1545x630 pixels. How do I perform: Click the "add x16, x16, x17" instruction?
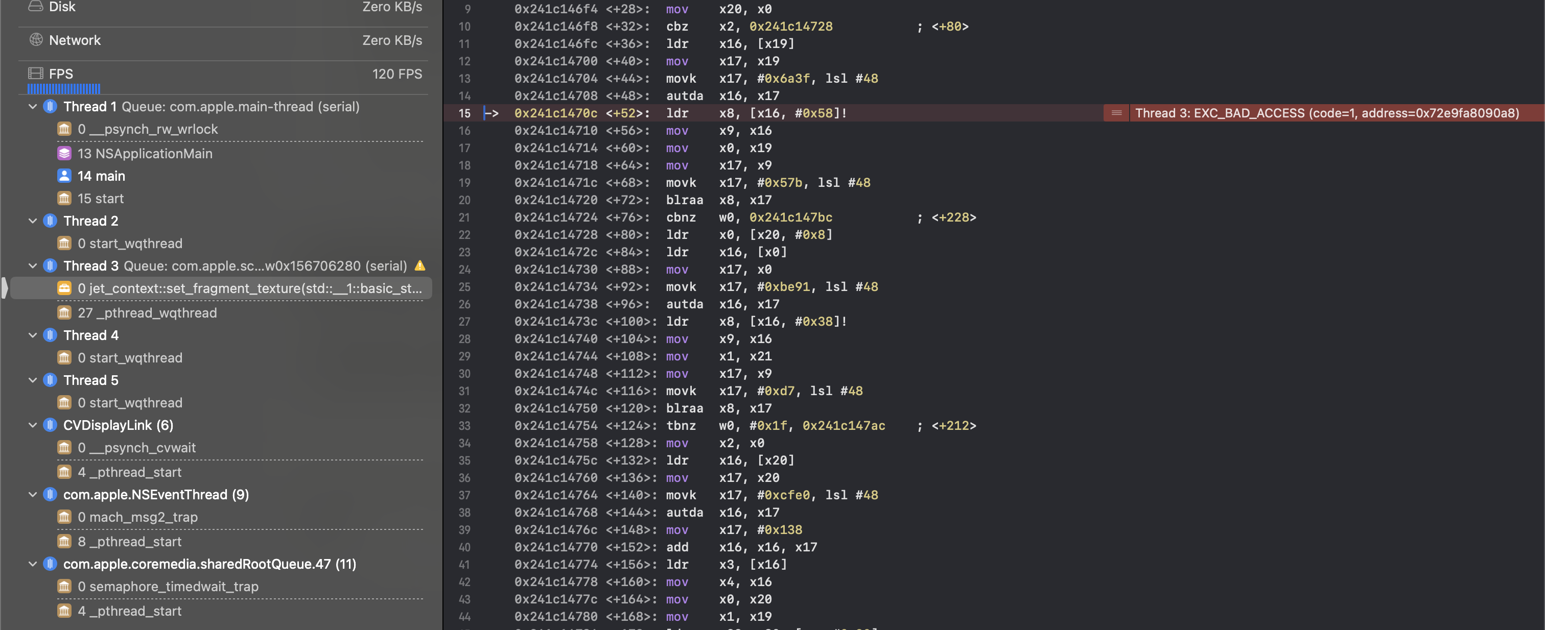click(741, 547)
